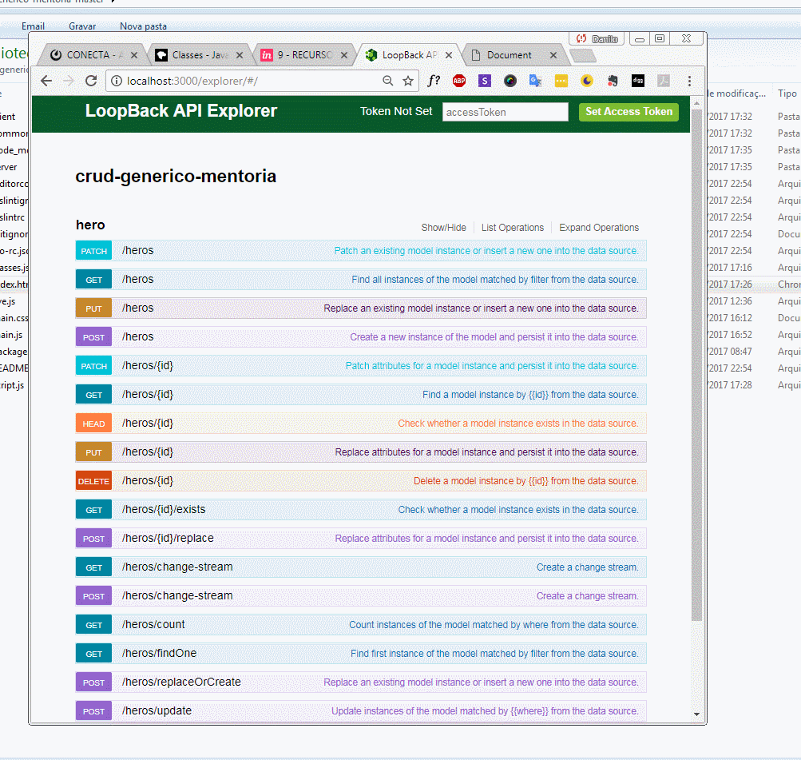Image resolution: width=801 pixels, height=760 pixels.
Task: Click the black Digg extension icon
Action: point(637,81)
